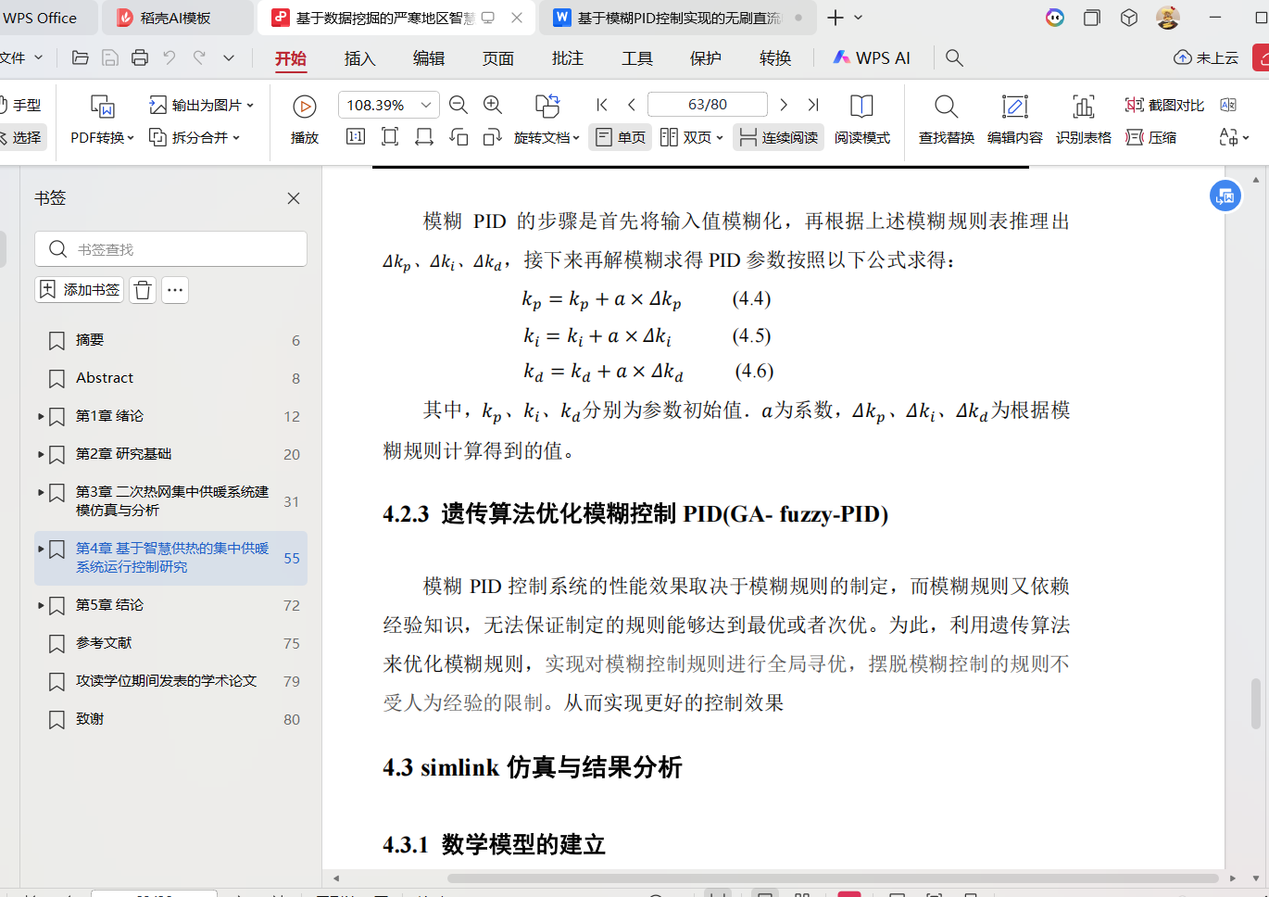1269x897 pixels.
Task: Click the zoom out magnifier icon
Action: [x=458, y=106]
